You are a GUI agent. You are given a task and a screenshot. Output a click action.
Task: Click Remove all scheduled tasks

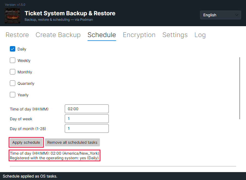tap(72, 142)
